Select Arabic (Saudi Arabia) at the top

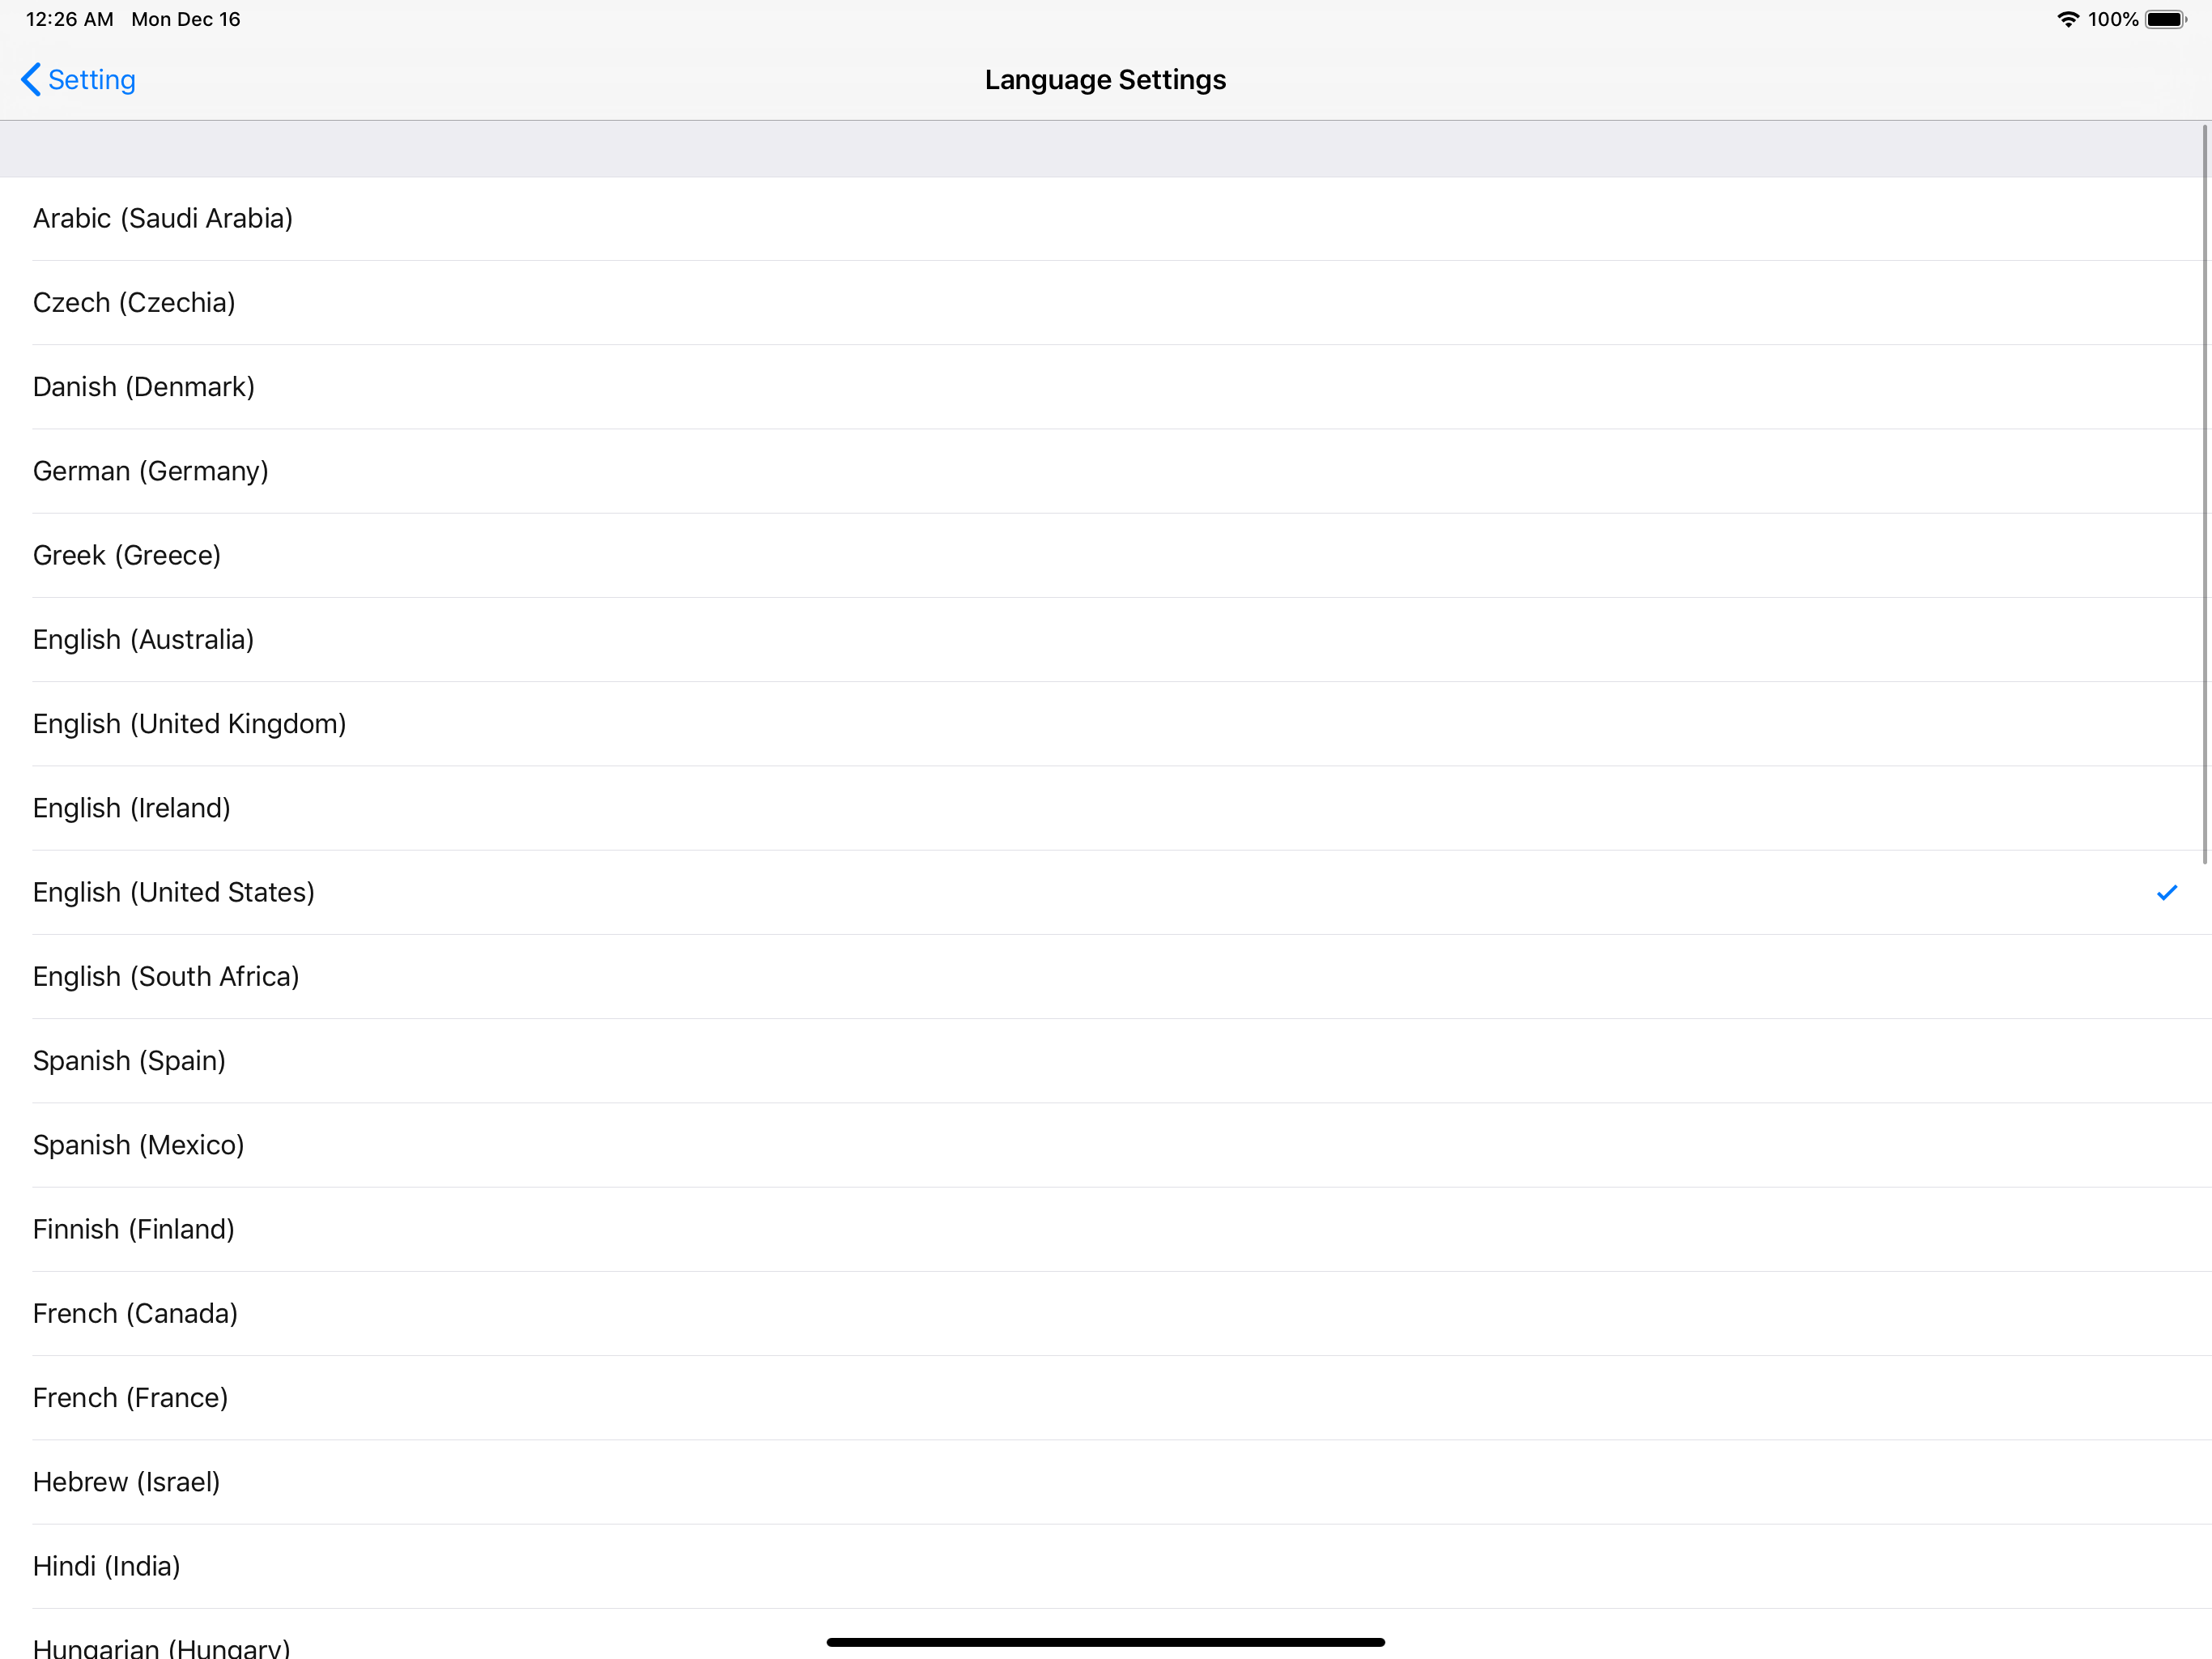pyautogui.click(x=163, y=217)
